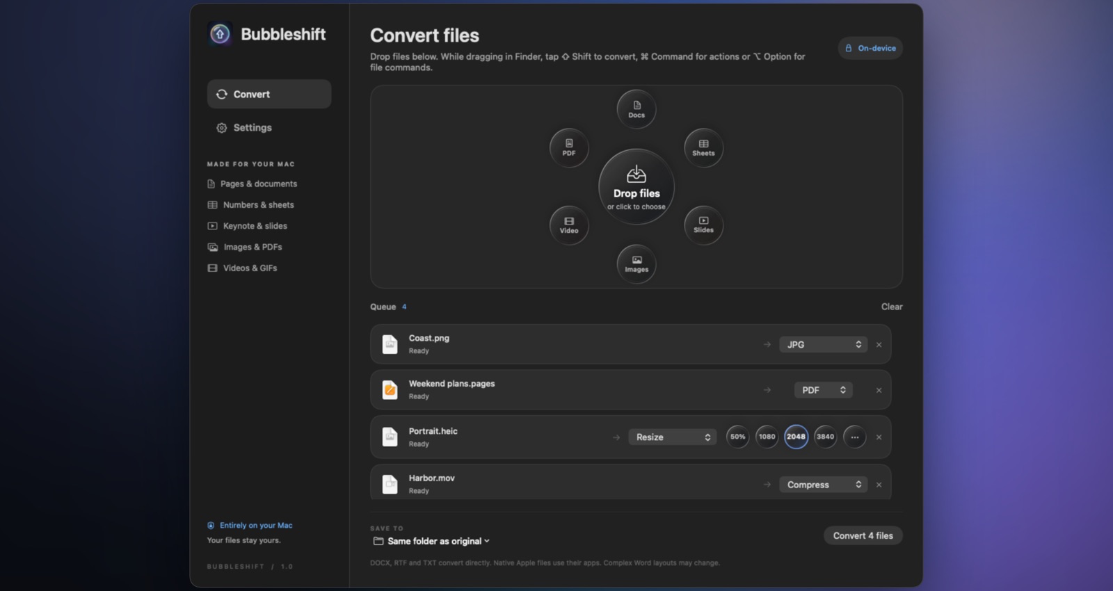Viewport: 1113px width, 591px height.
Task: Click the Docs bubble icon
Action: pos(636,109)
